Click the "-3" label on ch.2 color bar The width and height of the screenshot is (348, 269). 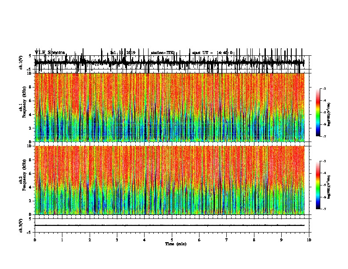click(324, 161)
